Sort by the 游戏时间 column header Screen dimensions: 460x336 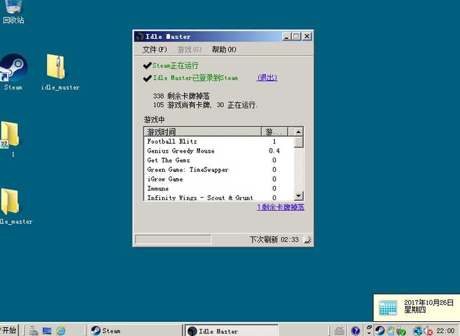[203, 132]
